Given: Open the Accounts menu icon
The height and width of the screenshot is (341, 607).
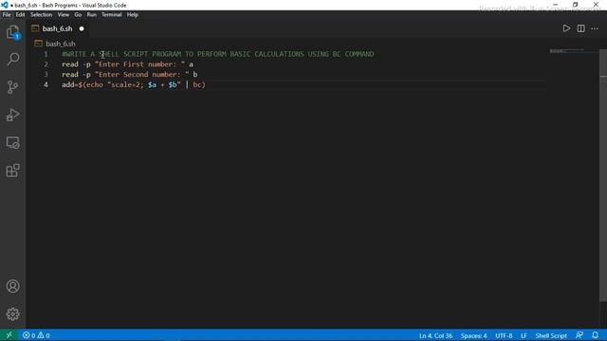Looking at the screenshot, I should click(x=12, y=286).
